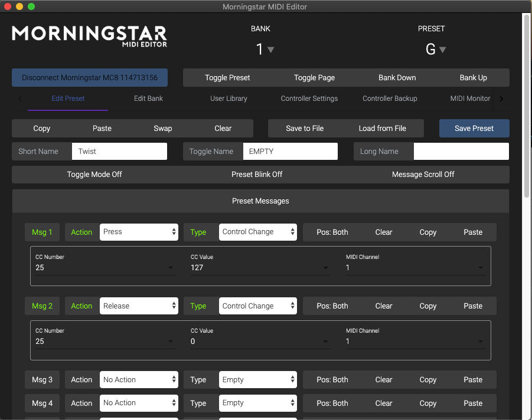Click Load from File
This screenshot has height=420, width=532.
point(383,129)
